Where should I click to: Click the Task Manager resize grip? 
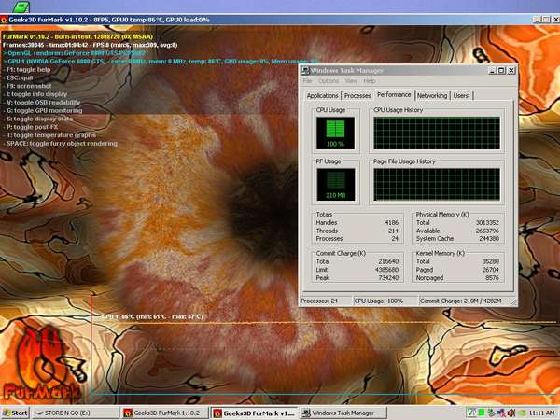pos(513,302)
